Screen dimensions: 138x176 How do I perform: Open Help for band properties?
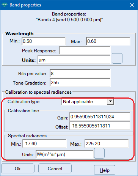[105, 170]
